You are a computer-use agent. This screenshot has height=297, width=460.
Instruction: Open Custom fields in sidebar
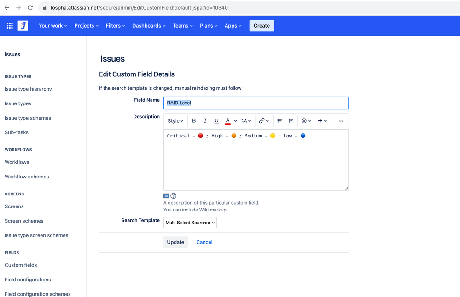point(21,265)
